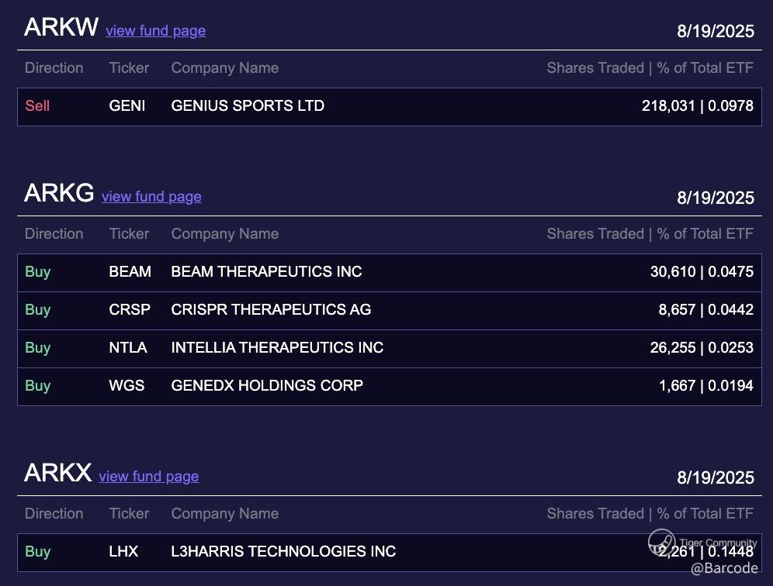773x586 pixels.
Task: Click the INTELLIA THERAPEUTICS INC company name
Action: pyautogui.click(x=277, y=348)
